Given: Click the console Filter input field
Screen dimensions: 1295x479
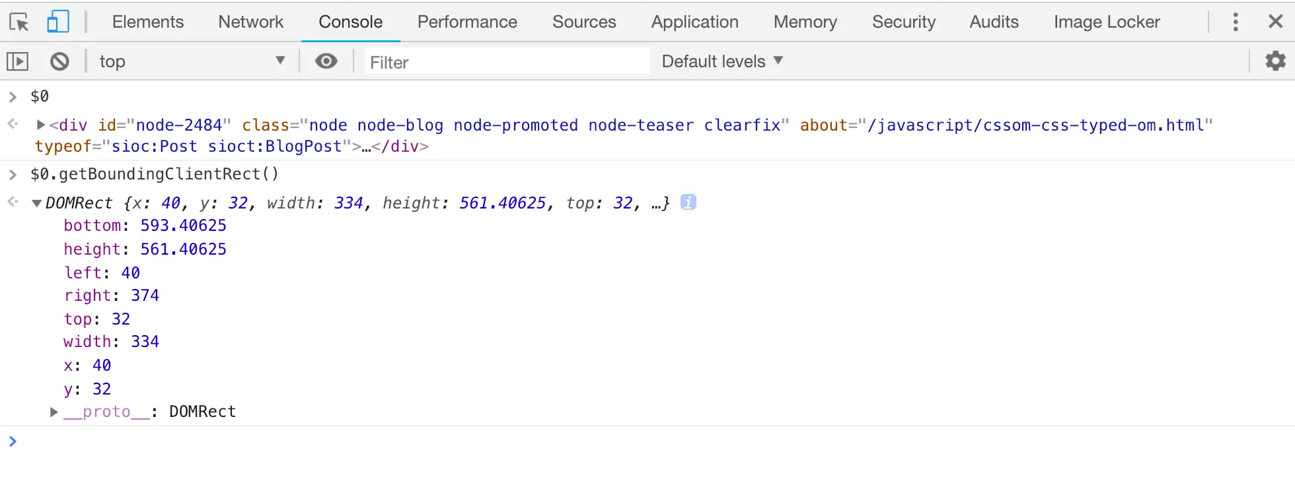Looking at the screenshot, I should (x=506, y=62).
